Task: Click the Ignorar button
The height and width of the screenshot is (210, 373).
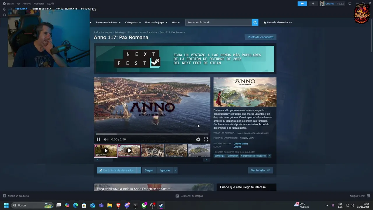Action: tap(165, 170)
